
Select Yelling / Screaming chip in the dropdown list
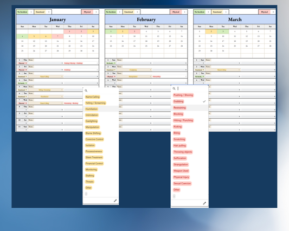(95, 103)
